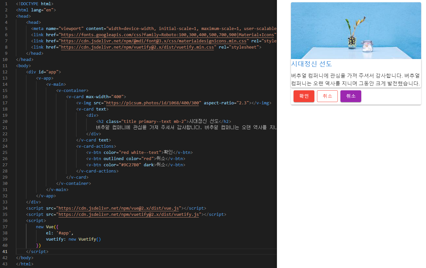The height and width of the screenshot is (268, 426).
Task: Click the <v-container> opening tag
Action: (x=72, y=90)
